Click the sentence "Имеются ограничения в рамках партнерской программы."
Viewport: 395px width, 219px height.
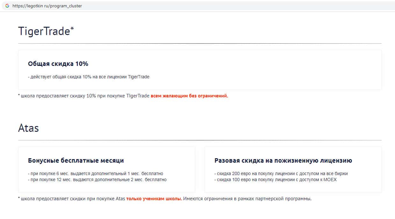coord(247,199)
